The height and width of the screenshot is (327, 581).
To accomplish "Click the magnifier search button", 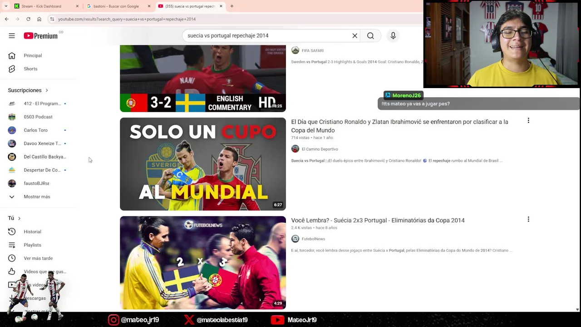I will point(371,35).
